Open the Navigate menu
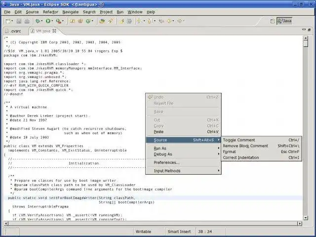This screenshot has height=237, width=316. pos(71,12)
